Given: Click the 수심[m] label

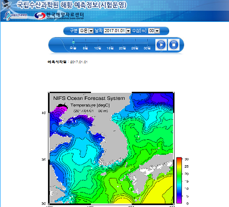Looking at the screenshot, I should [x=140, y=31].
